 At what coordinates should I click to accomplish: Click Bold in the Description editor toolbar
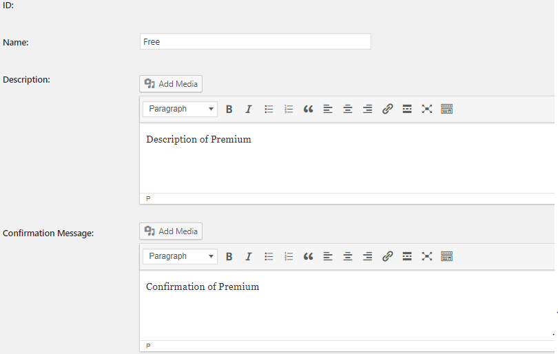229,109
